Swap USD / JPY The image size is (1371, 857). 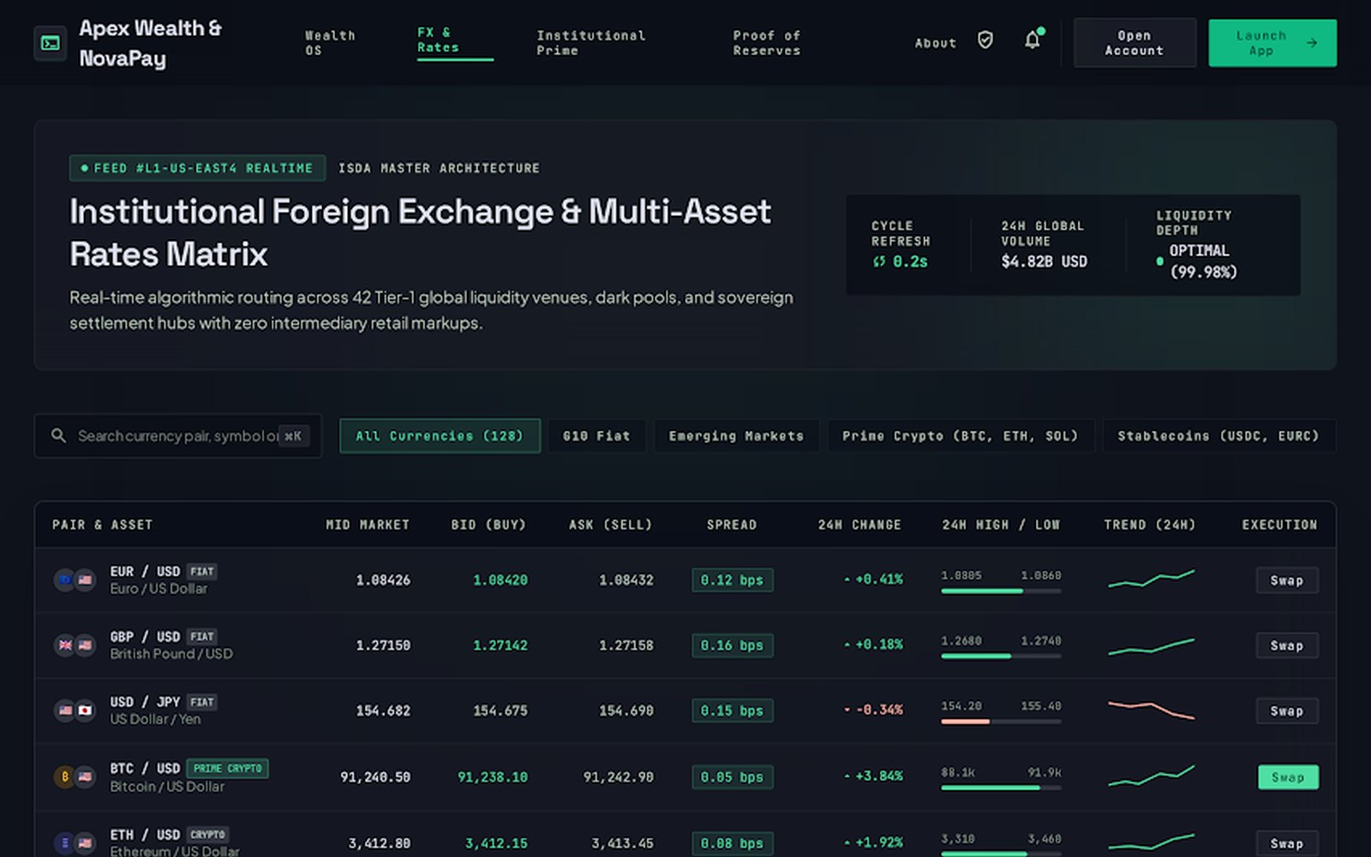[1287, 710]
